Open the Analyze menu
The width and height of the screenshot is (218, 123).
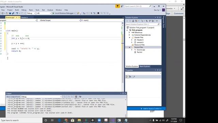coord(50,10)
